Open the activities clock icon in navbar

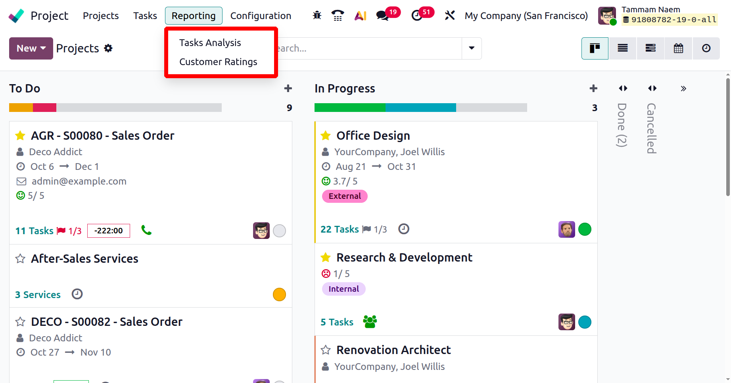point(417,15)
